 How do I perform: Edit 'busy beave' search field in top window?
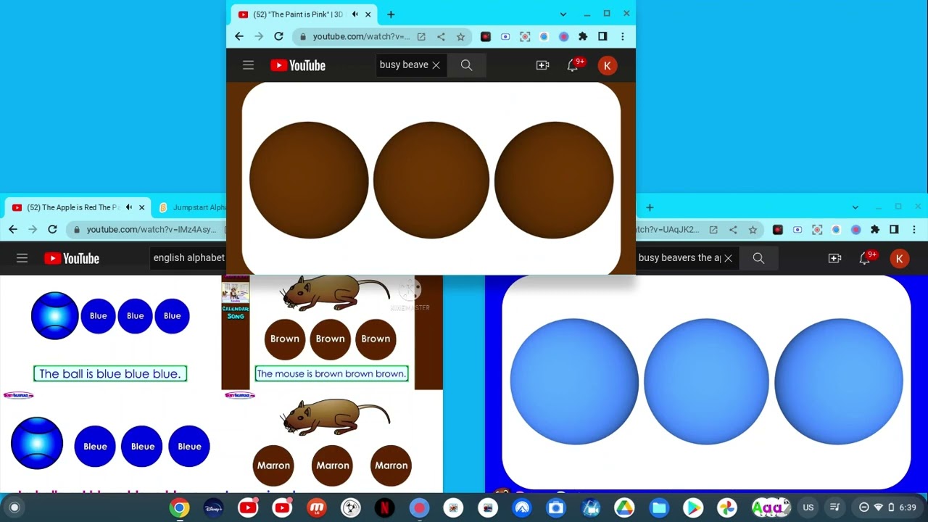404,65
